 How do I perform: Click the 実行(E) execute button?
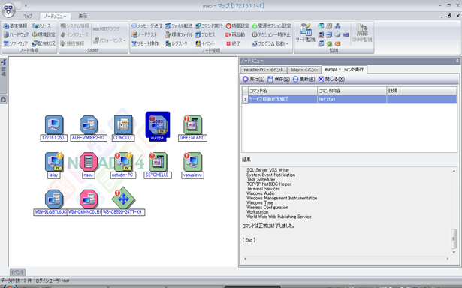pos(254,79)
